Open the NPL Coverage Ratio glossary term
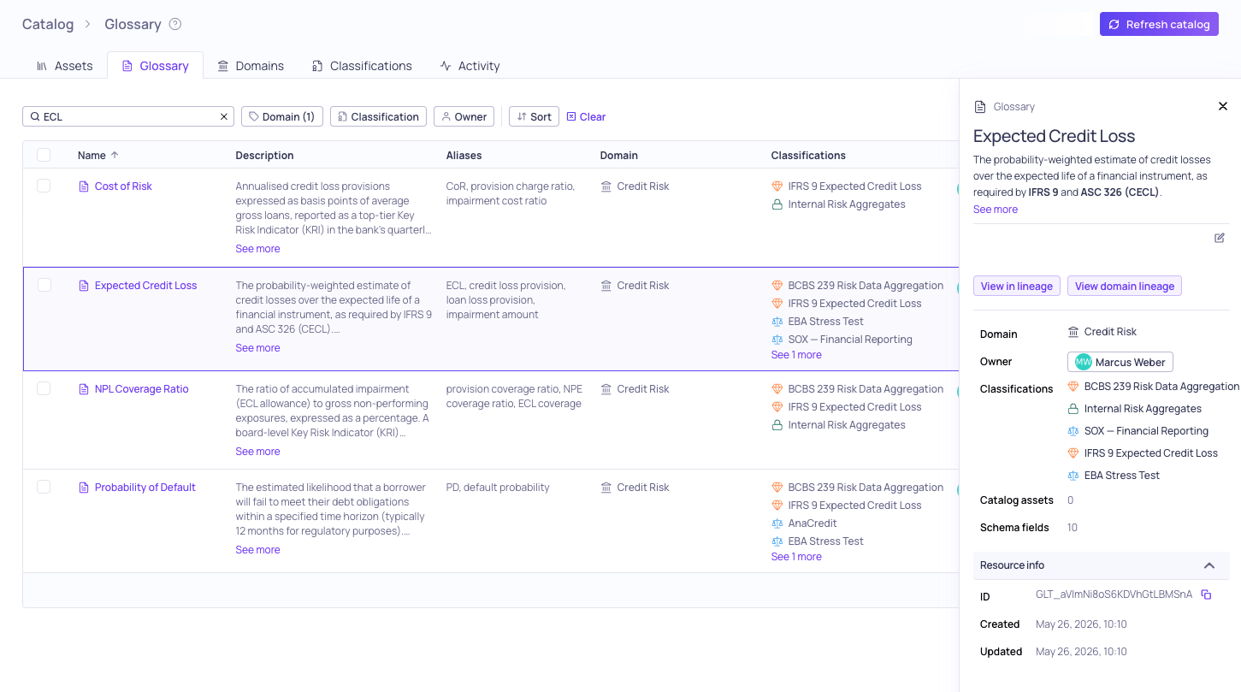 pyautogui.click(x=142, y=389)
